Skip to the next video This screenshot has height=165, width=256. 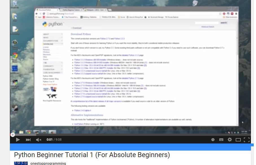(28, 140)
